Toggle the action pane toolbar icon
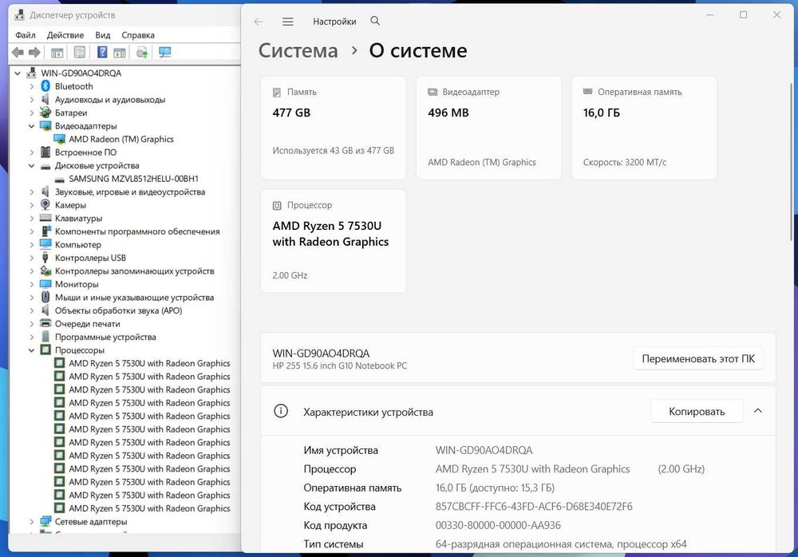 pyautogui.click(x=120, y=53)
